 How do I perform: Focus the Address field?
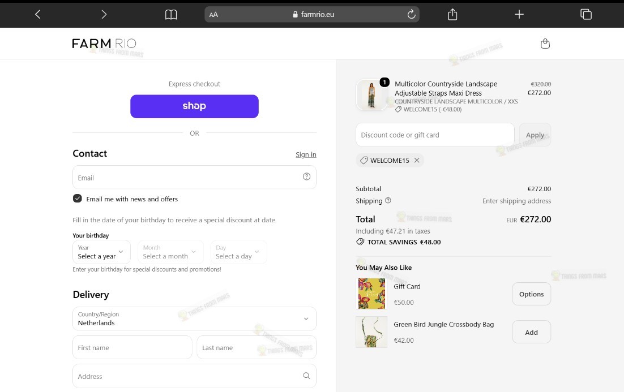click(194, 376)
